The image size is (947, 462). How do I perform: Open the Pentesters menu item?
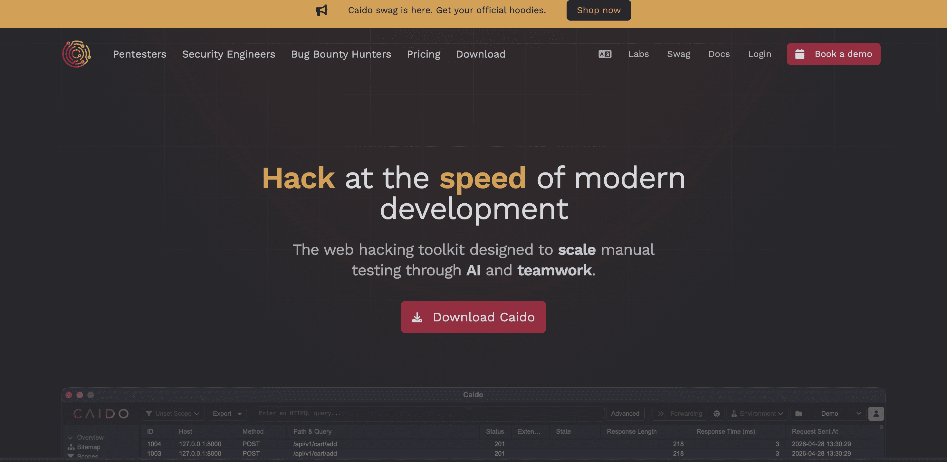click(x=139, y=54)
